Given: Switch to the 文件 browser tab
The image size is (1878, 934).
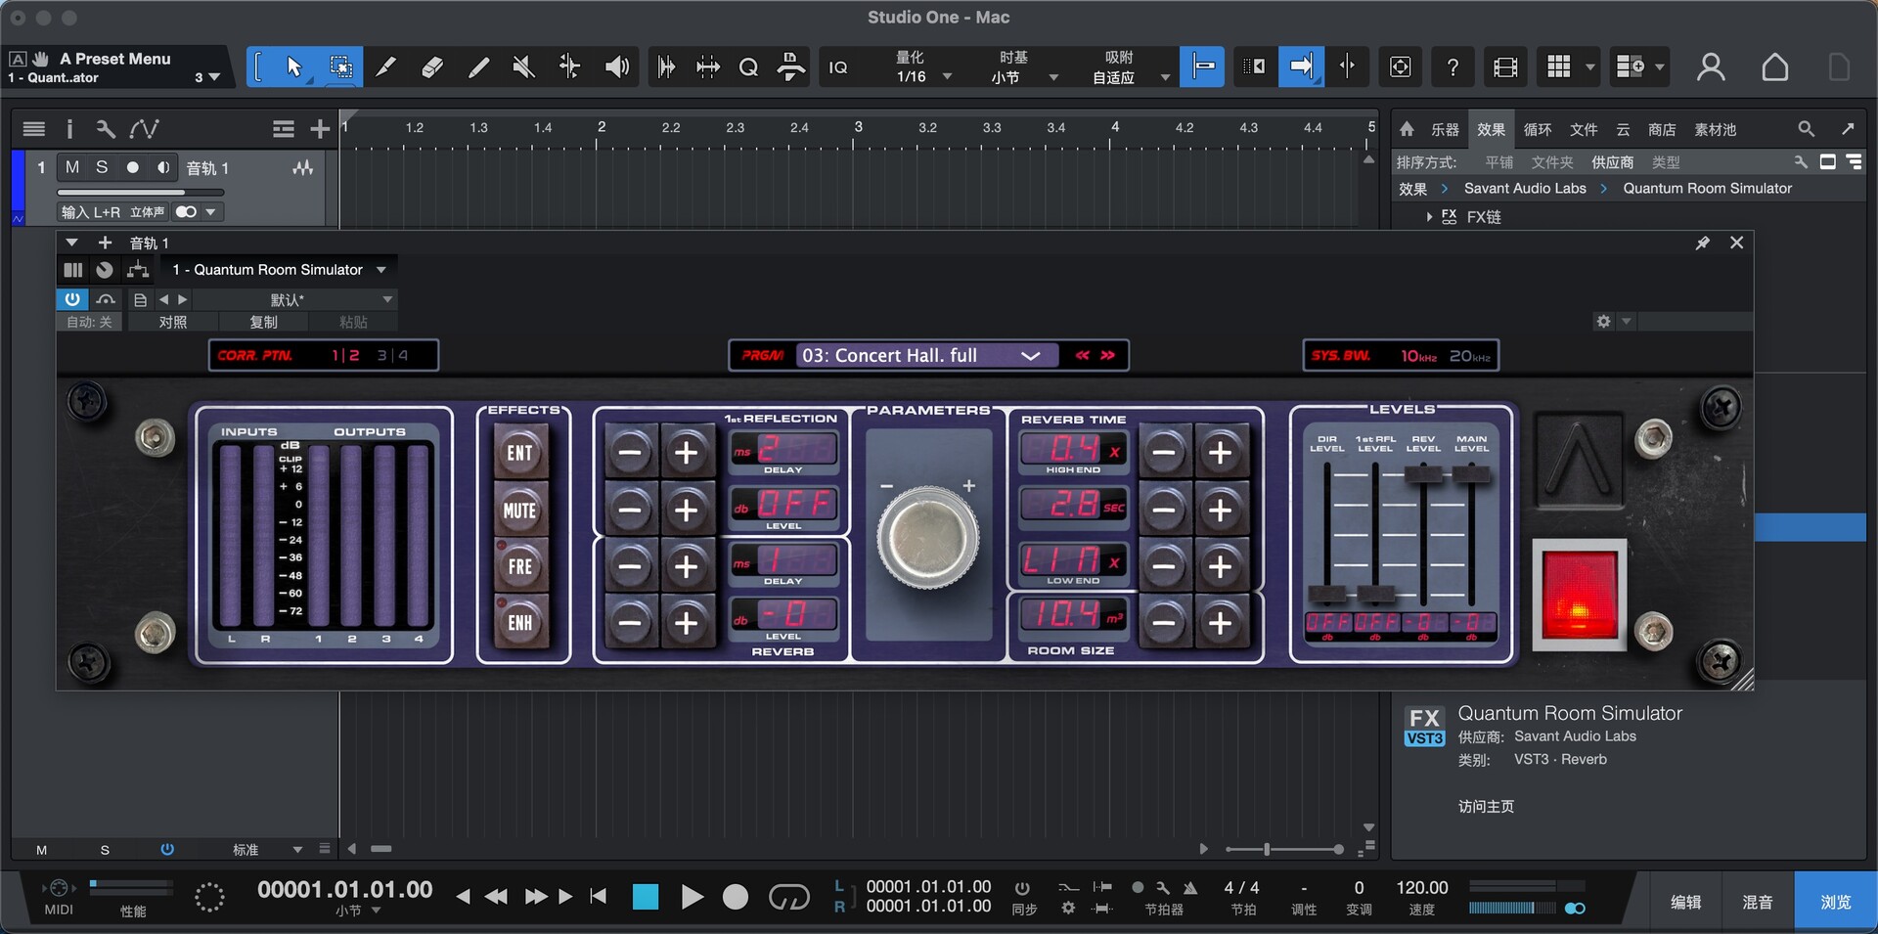Looking at the screenshot, I should pyautogui.click(x=1584, y=129).
